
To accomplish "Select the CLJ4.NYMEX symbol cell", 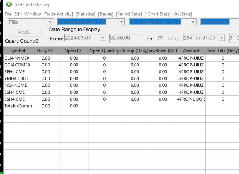I will (x=18, y=58).
